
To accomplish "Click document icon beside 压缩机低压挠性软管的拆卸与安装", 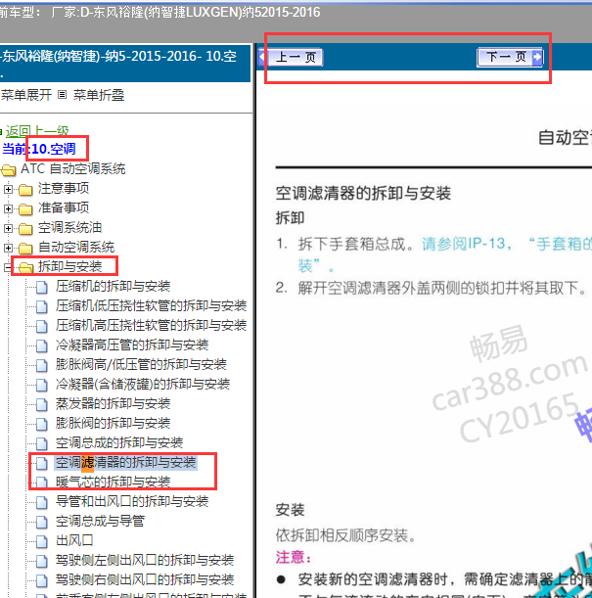I will [41, 306].
